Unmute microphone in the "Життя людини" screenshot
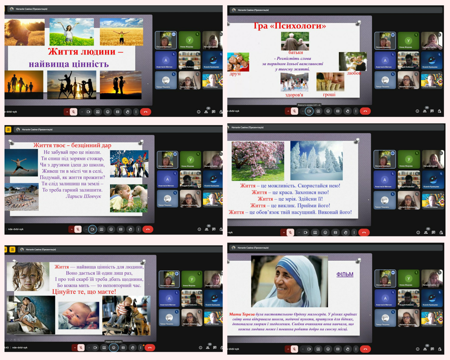The width and height of the screenshot is (450, 360). pyautogui.click(x=73, y=112)
